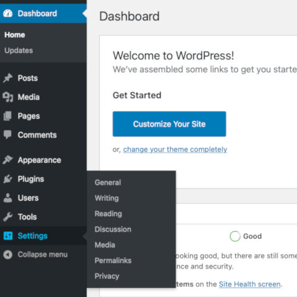The width and height of the screenshot is (297, 297).
Task: Click the Media library icon in sidebar
Action: pyautogui.click(x=8, y=97)
